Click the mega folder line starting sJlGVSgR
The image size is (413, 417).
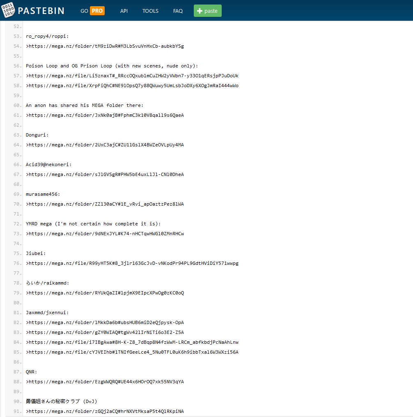pos(105,174)
